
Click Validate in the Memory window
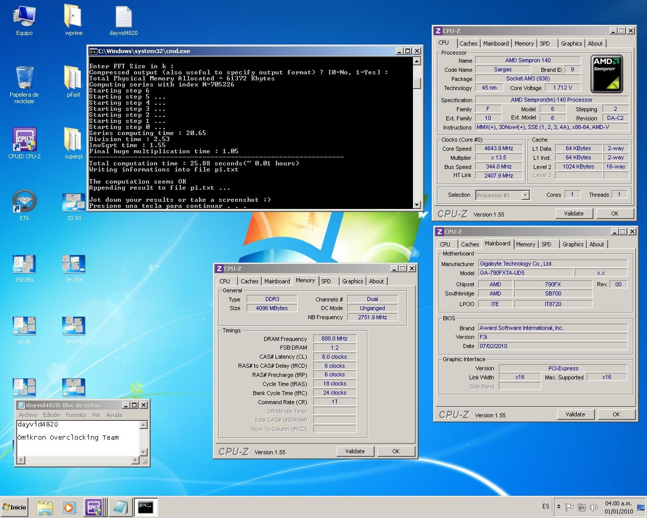355,451
